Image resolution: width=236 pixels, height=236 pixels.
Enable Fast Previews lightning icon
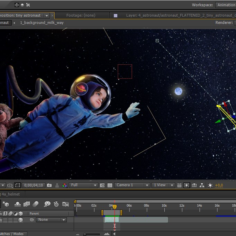pos(187,185)
